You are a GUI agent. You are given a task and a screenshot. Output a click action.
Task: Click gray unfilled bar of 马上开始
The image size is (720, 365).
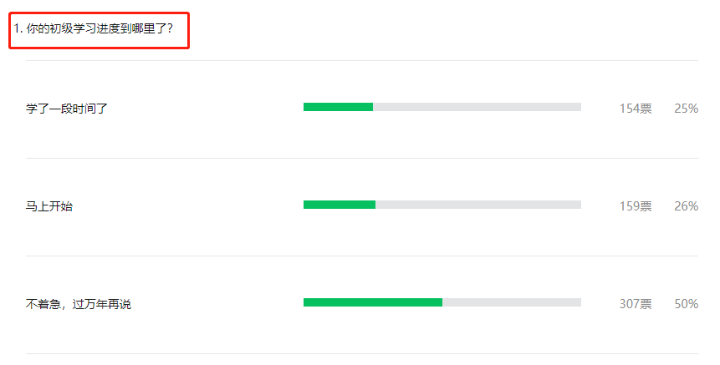point(478,205)
